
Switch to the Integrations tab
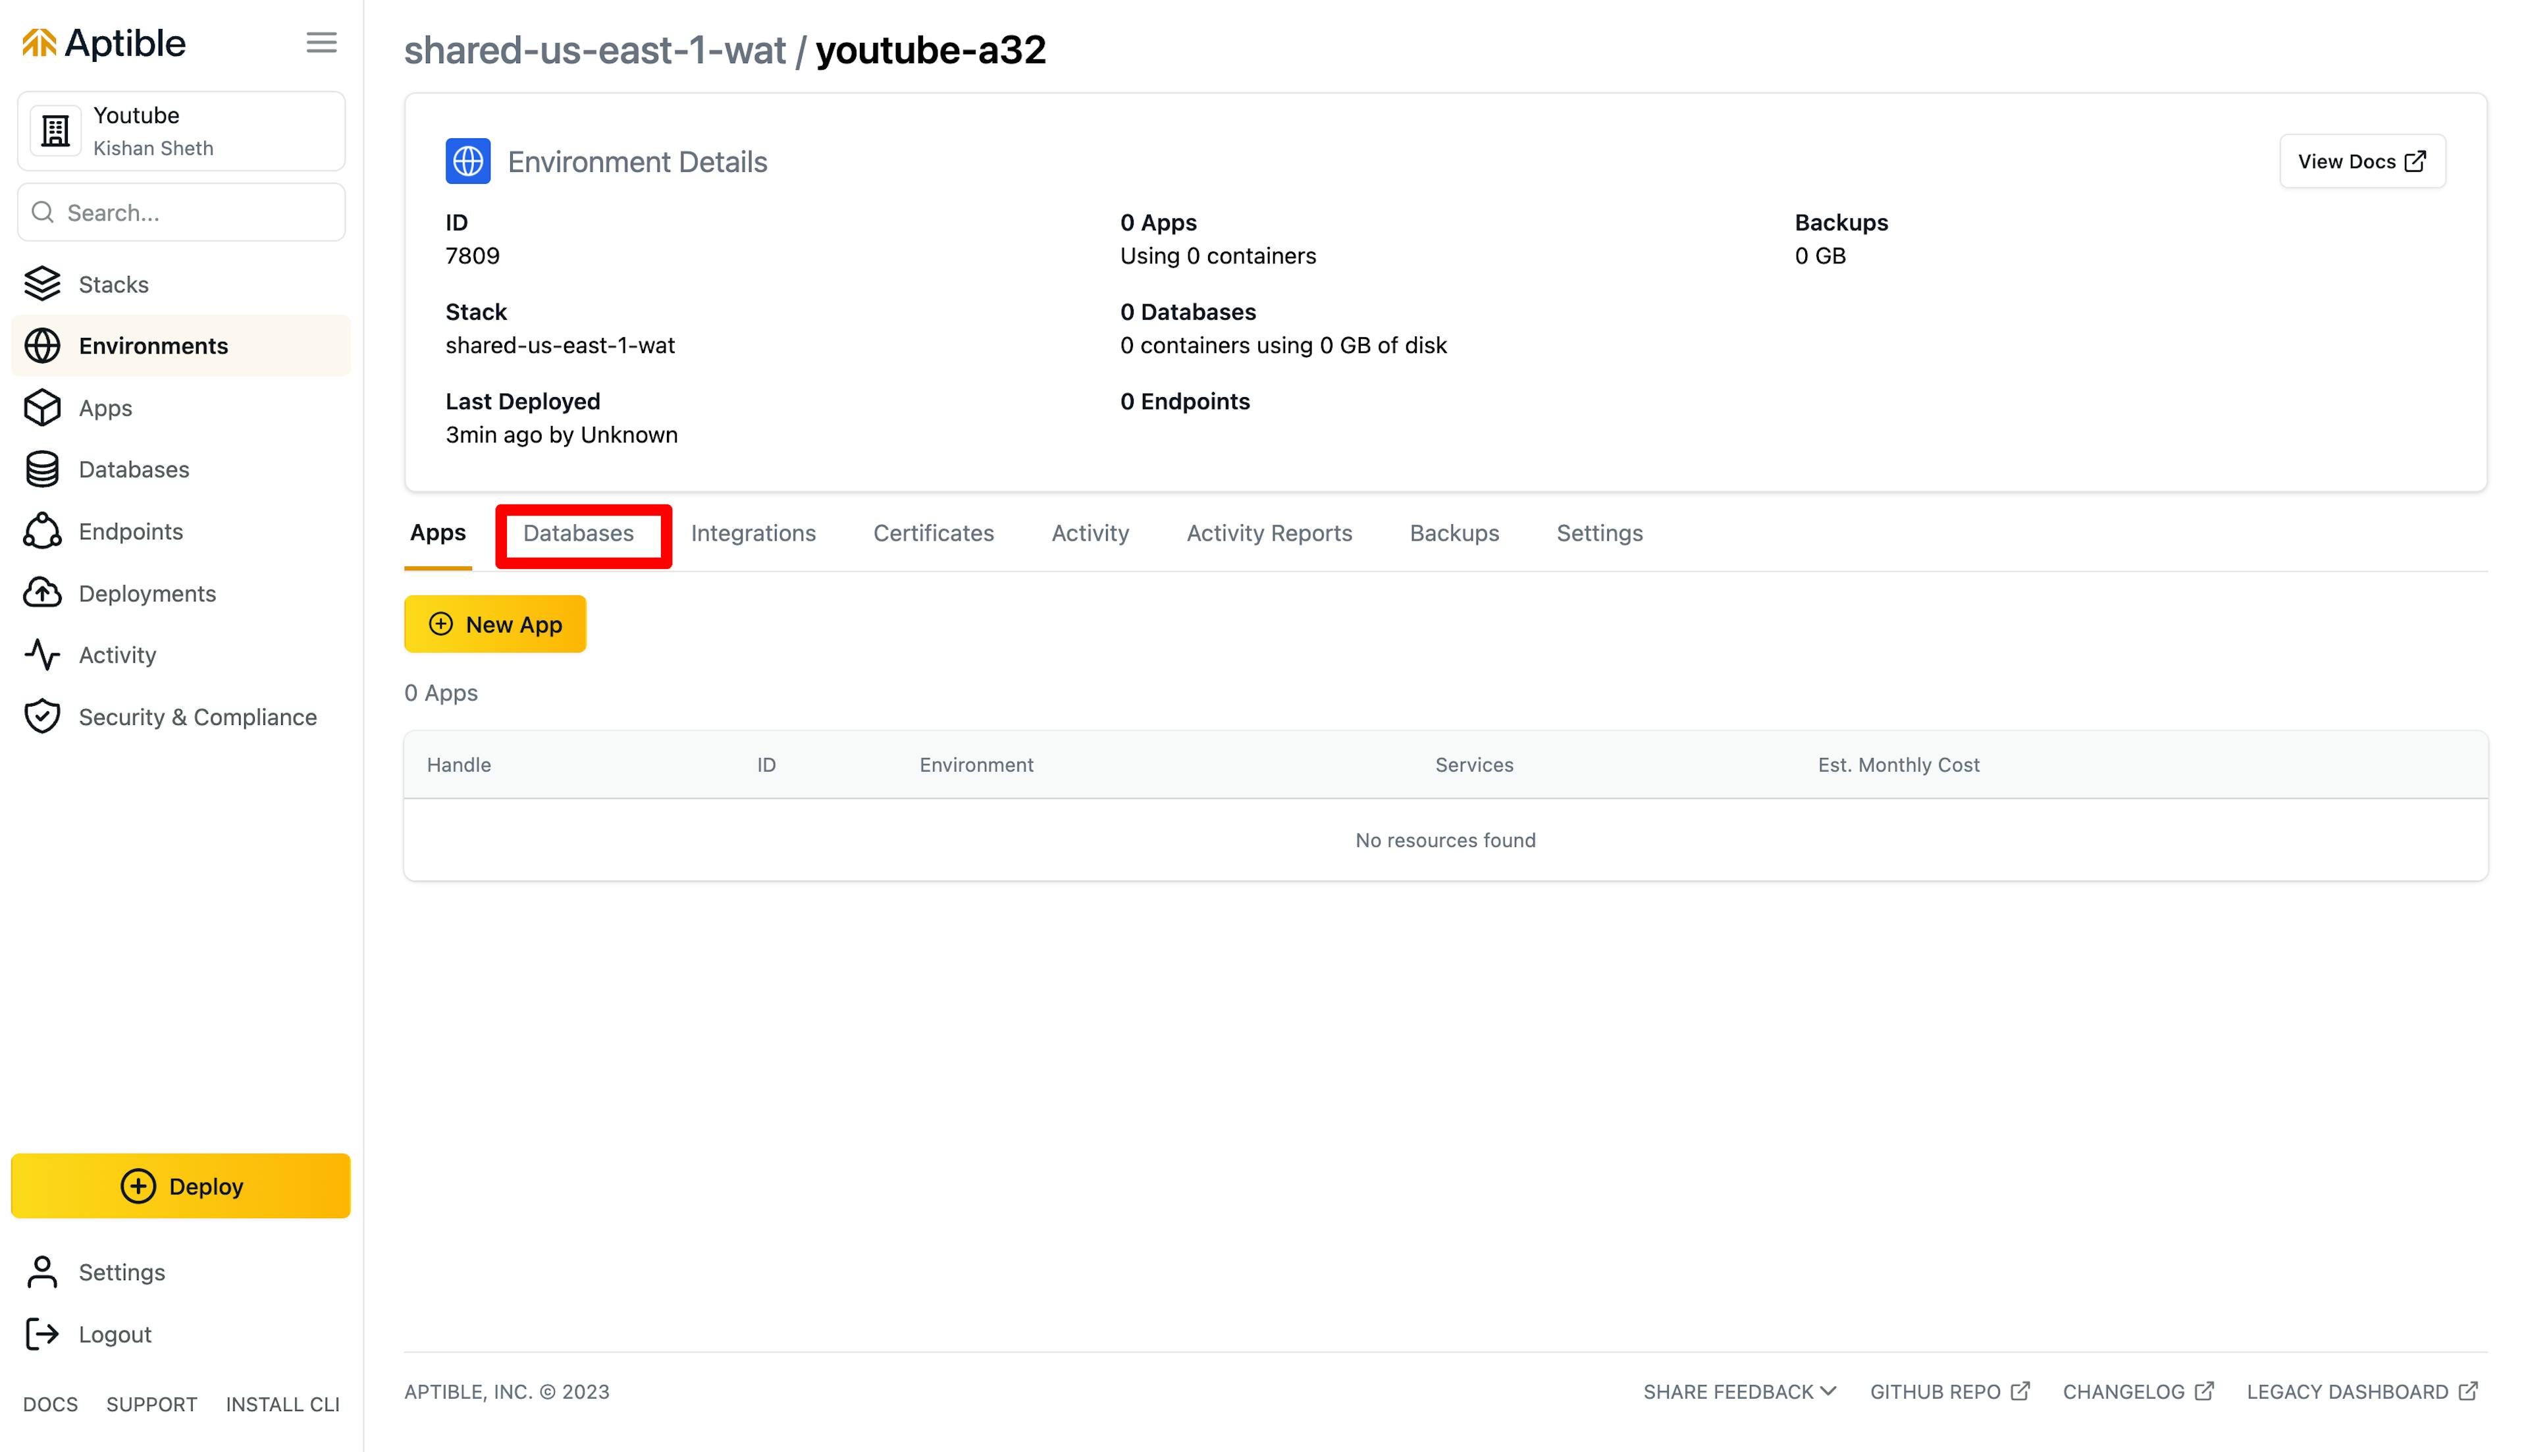754,531
